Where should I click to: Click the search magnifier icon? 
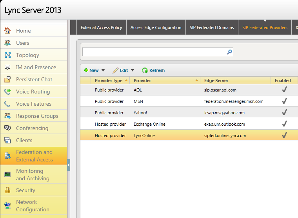tap(229, 52)
